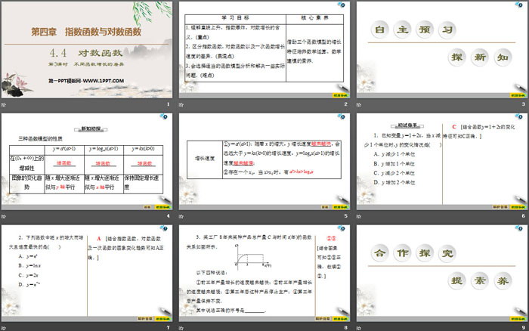Click the yellow button at slide 3 bottom right
529x331 pixels.
[x=518, y=95]
